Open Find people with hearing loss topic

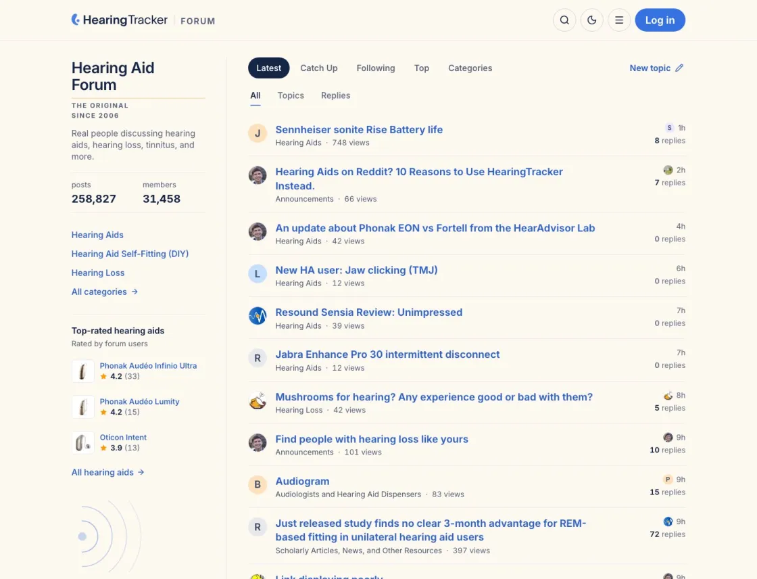click(x=372, y=439)
